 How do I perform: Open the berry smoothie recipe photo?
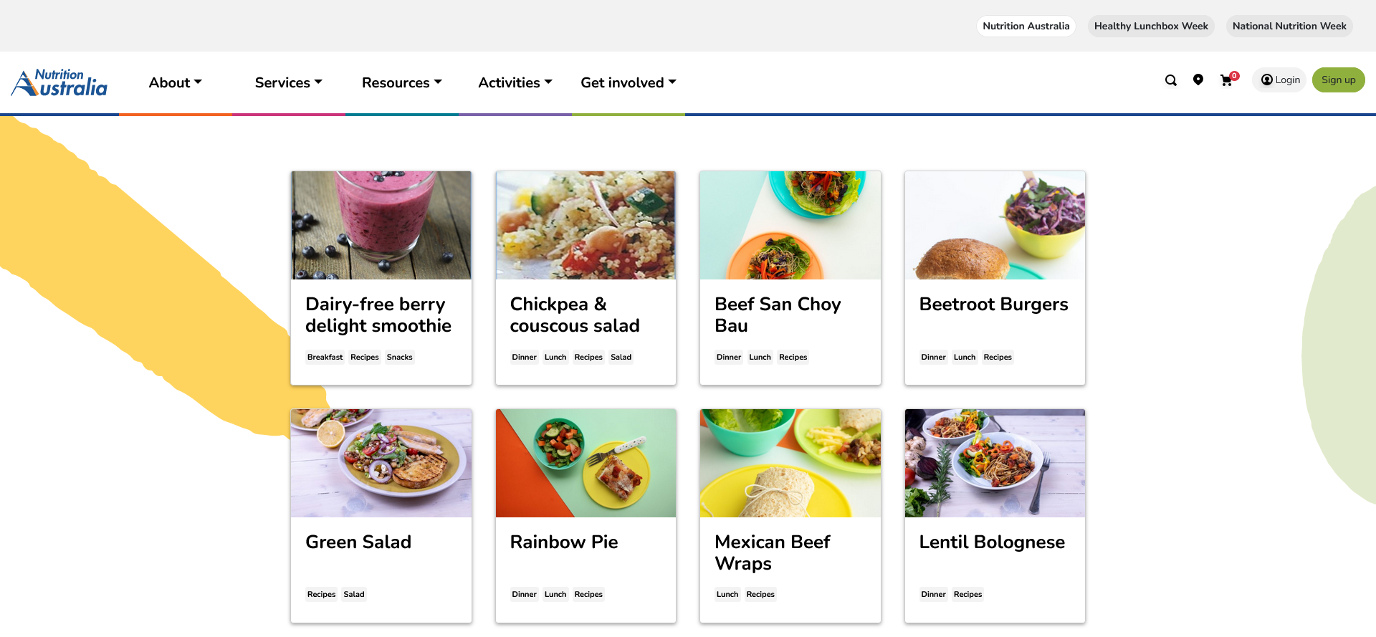tap(381, 225)
